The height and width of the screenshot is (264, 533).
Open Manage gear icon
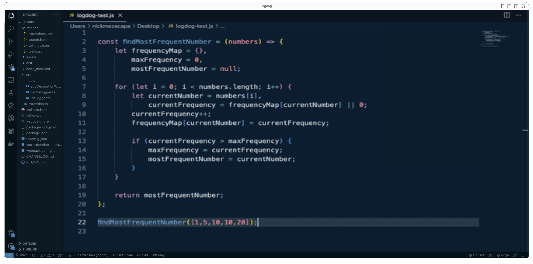pyautogui.click(x=11, y=246)
